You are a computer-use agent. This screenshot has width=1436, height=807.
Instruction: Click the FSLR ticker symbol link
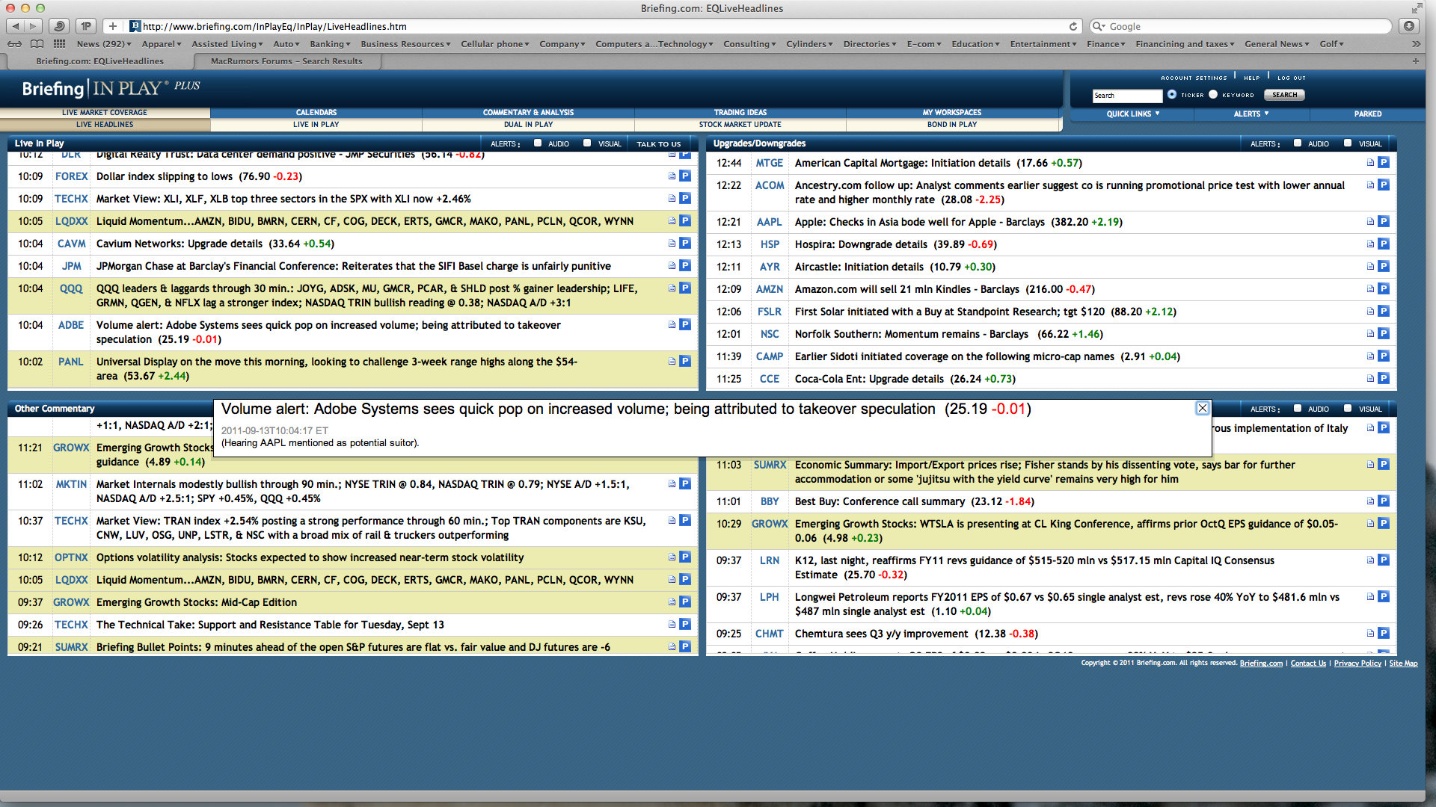click(x=769, y=312)
